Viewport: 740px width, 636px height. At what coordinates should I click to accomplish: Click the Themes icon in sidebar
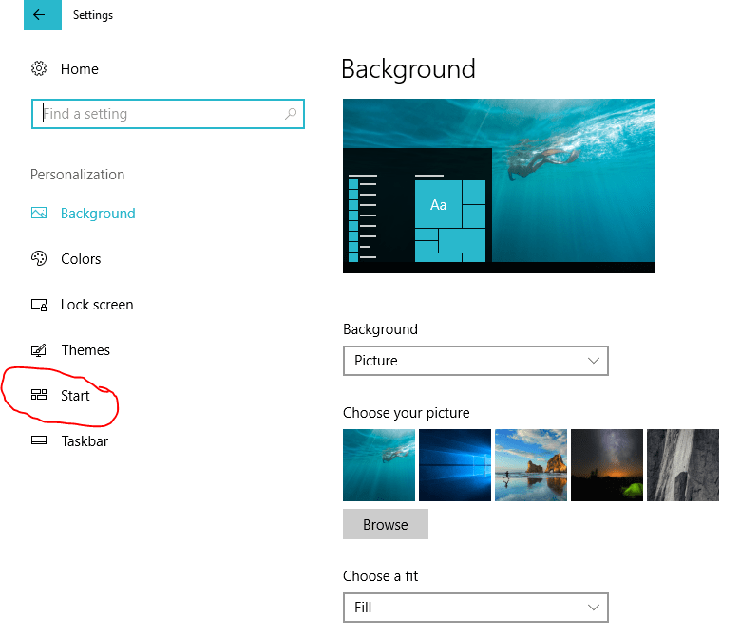tap(39, 350)
